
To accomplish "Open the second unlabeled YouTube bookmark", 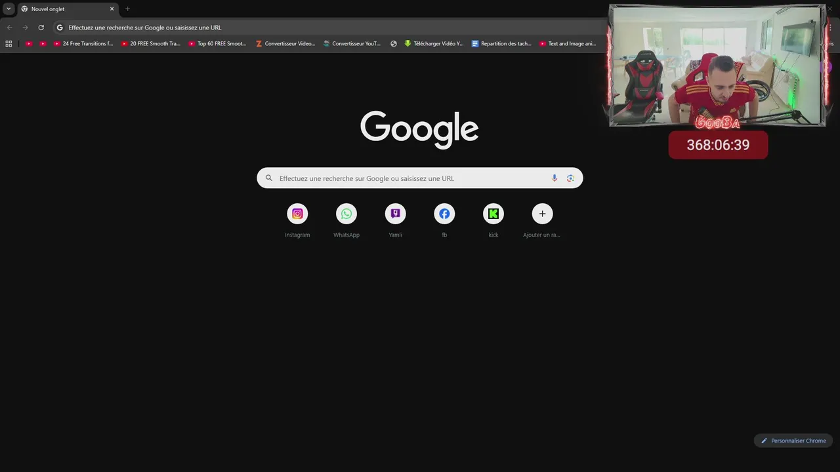I will [x=43, y=44].
